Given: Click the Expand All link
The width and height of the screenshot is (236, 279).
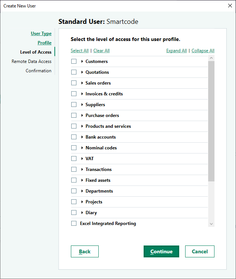Looking at the screenshot, I should coord(176,51).
